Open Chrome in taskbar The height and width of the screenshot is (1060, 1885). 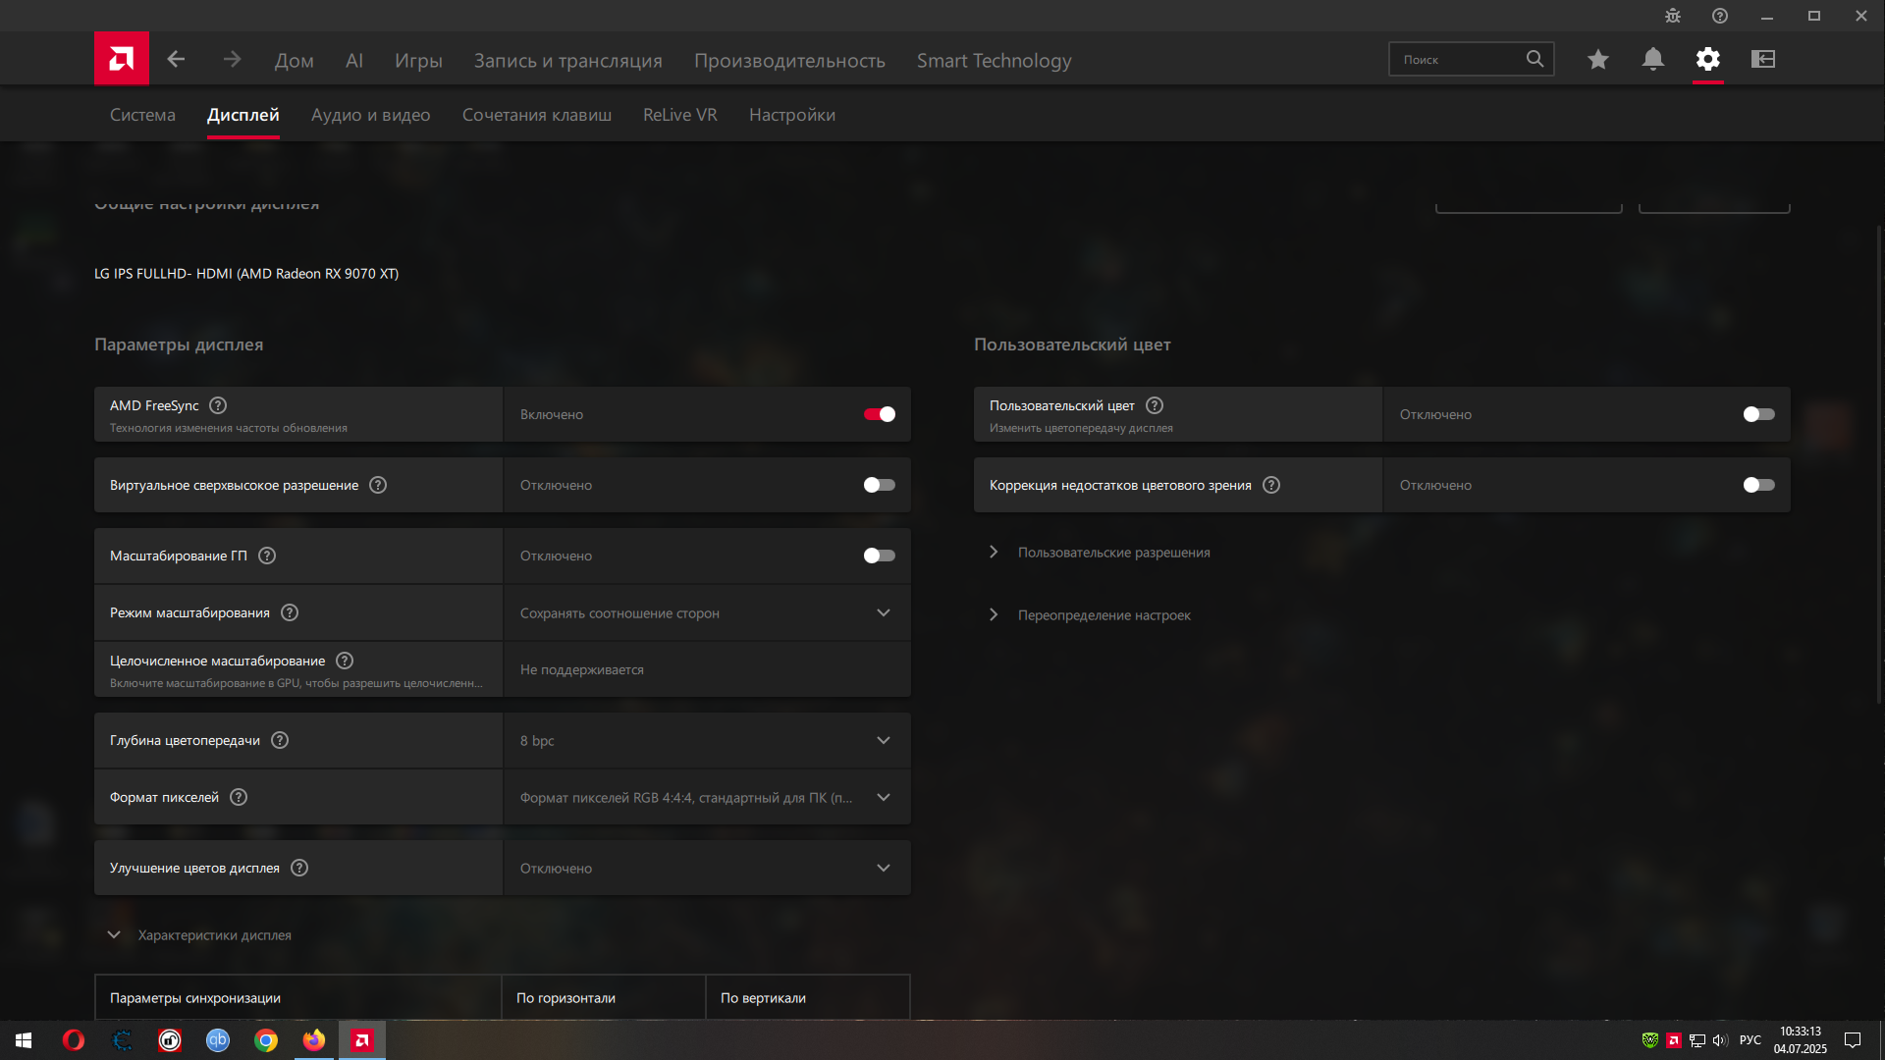pyautogui.click(x=266, y=1040)
